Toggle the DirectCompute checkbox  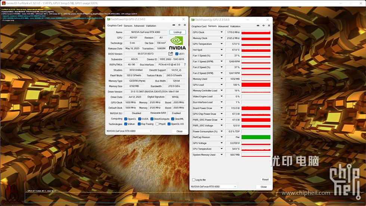point(152,119)
